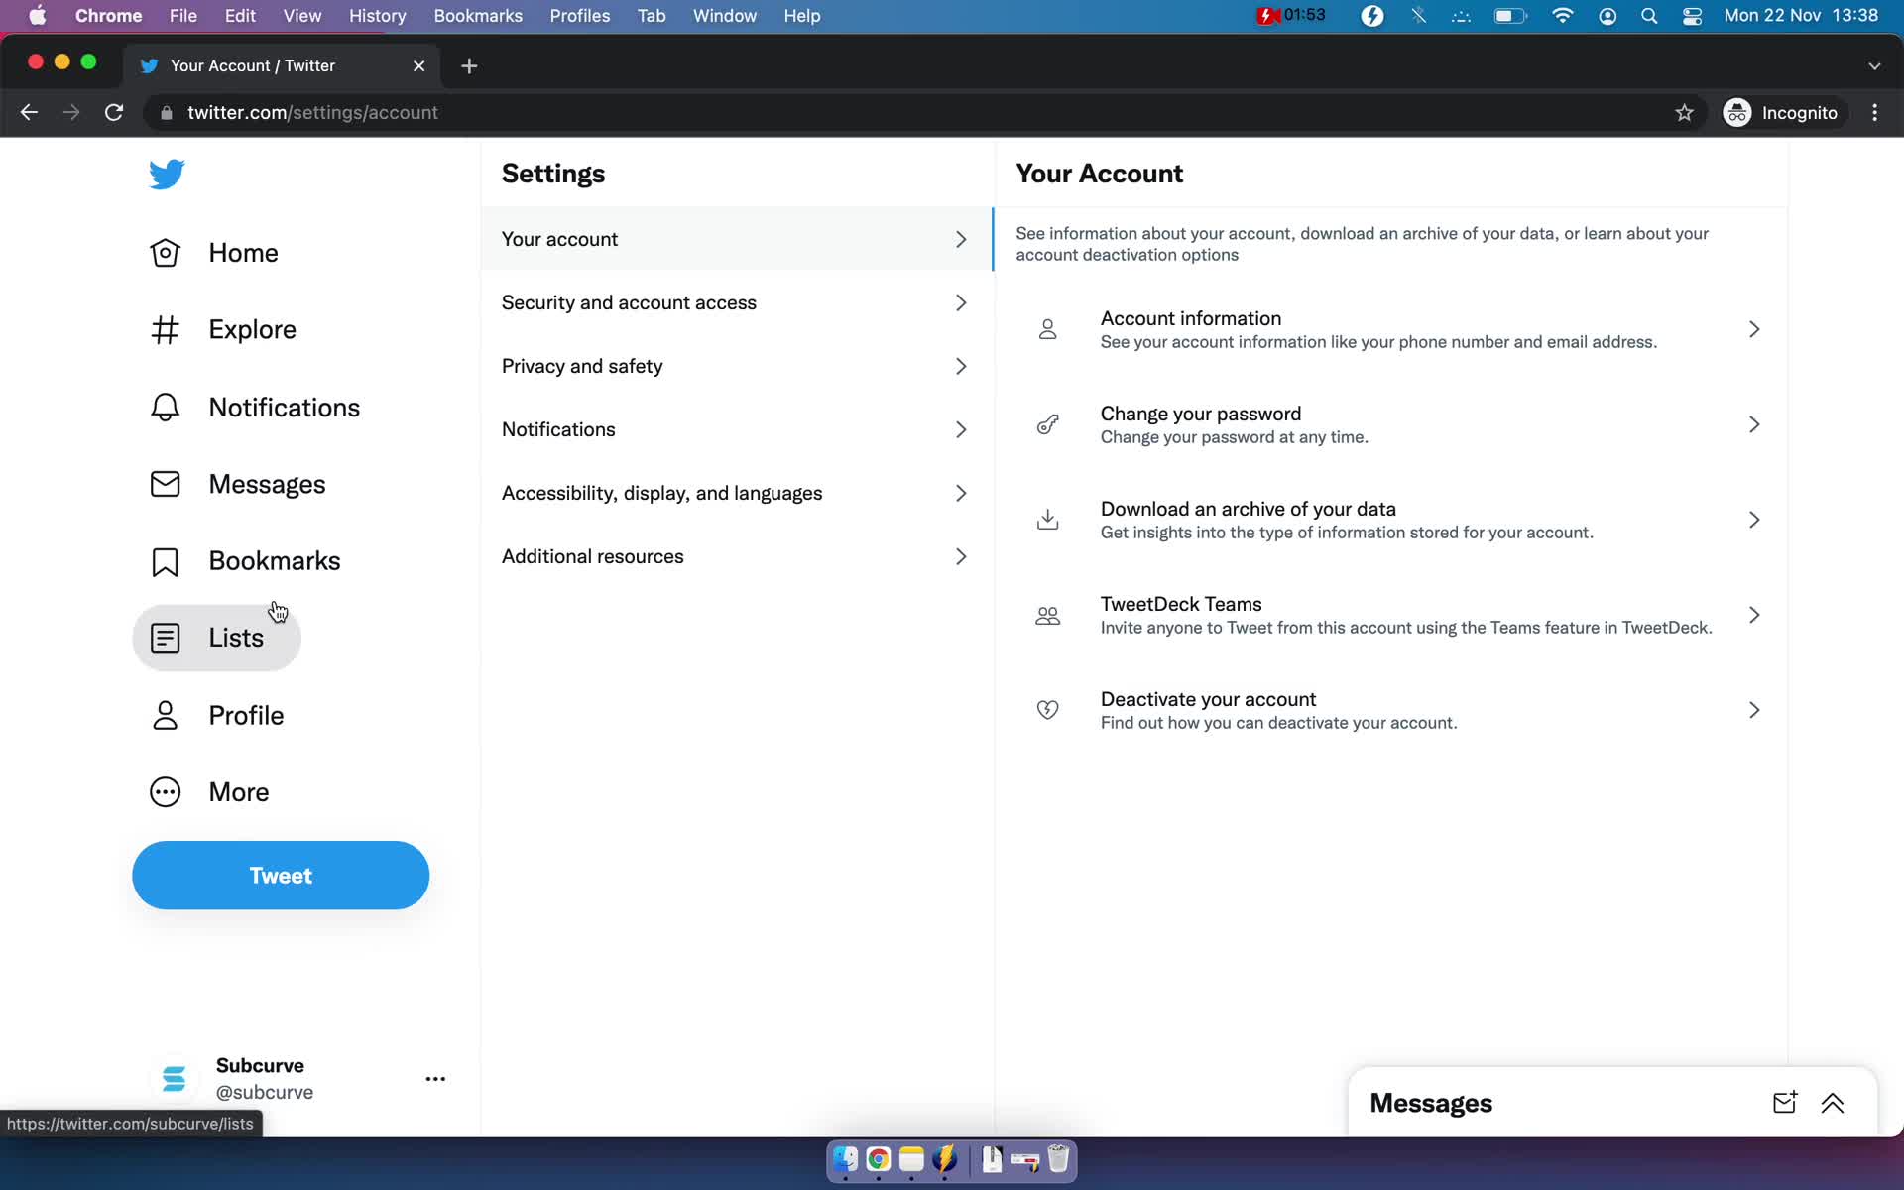Expand Additional resources chevron
This screenshot has height=1190, width=1904.
(961, 556)
